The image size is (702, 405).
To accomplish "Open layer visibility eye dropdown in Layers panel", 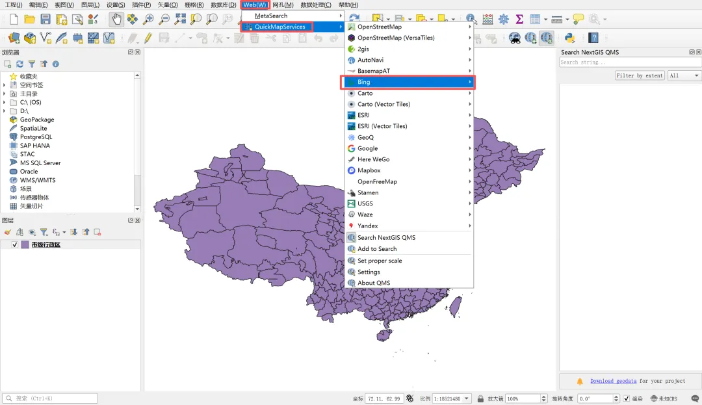I will [32, 232].
